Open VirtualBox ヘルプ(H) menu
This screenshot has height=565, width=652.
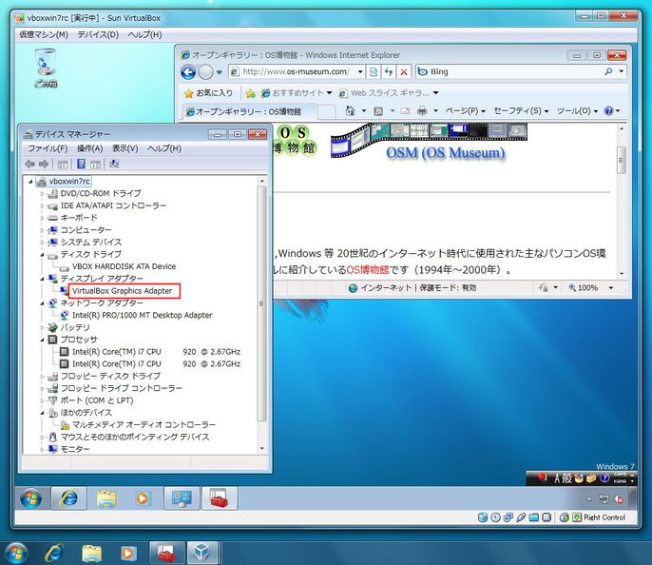click(x=144, y=34)
